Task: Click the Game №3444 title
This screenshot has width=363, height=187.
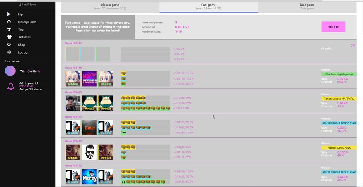Action: tap(73, 117)
